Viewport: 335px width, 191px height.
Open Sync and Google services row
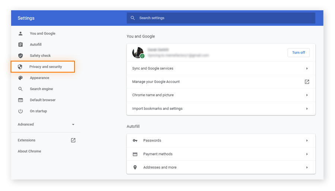point(221,69)
